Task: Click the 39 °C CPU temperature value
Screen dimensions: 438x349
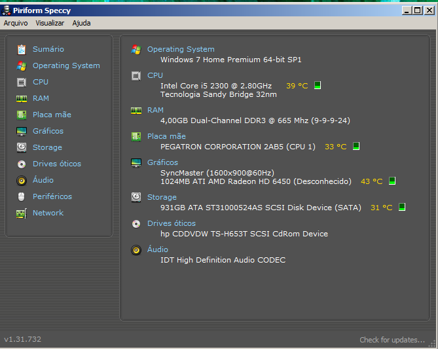Action: coord(297,86)
